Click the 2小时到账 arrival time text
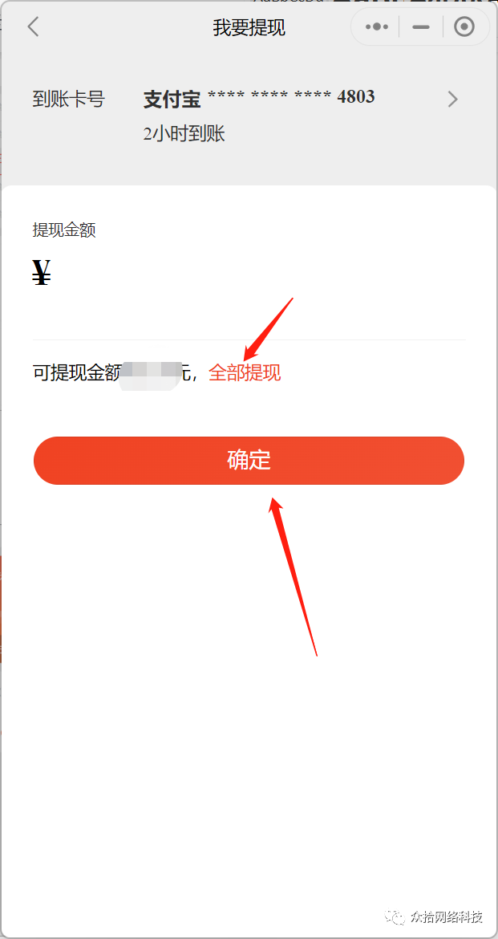The width and height of the screenshot is (498, 939). click(x=184, y=133)
